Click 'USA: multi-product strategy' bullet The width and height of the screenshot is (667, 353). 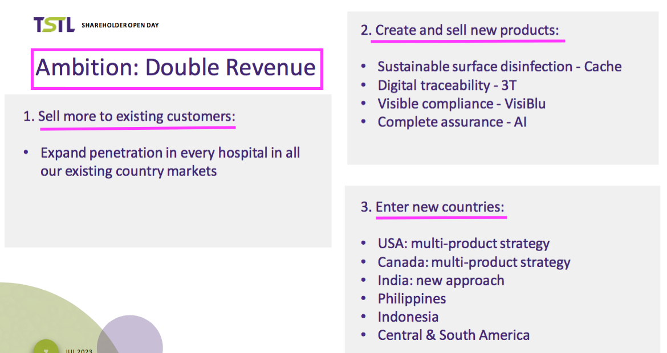[x=463, y=244]
